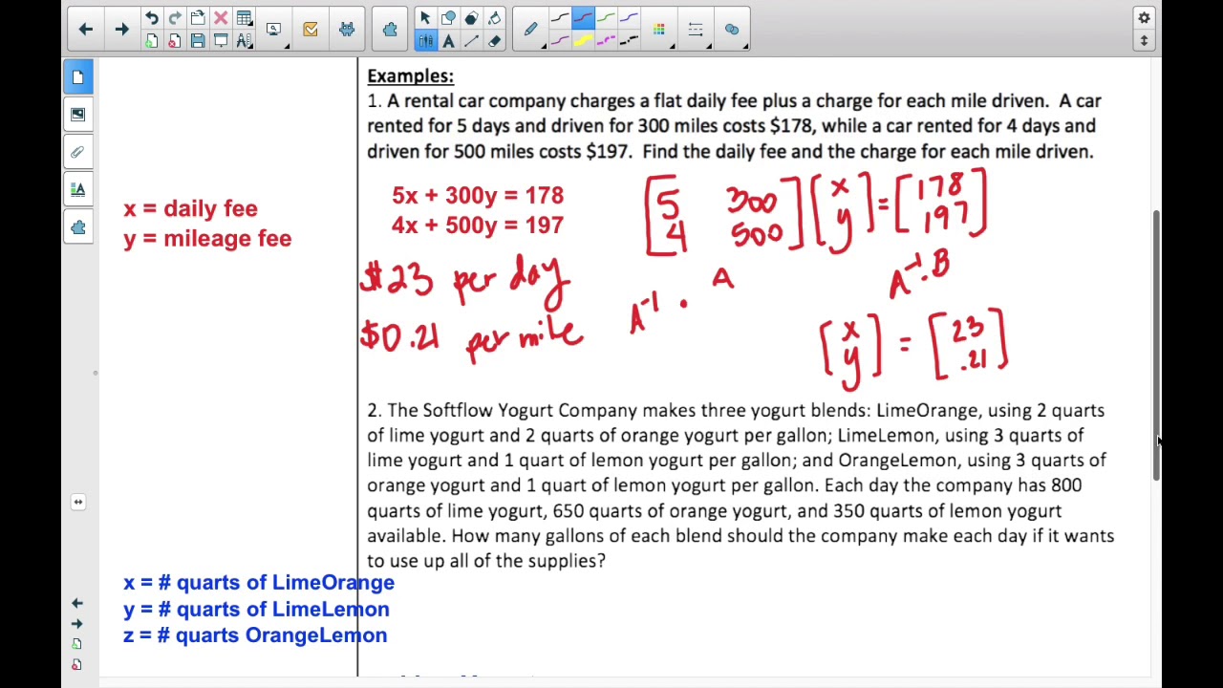
Task: Choose the Shapes tool
Action: tap(448, 18)
